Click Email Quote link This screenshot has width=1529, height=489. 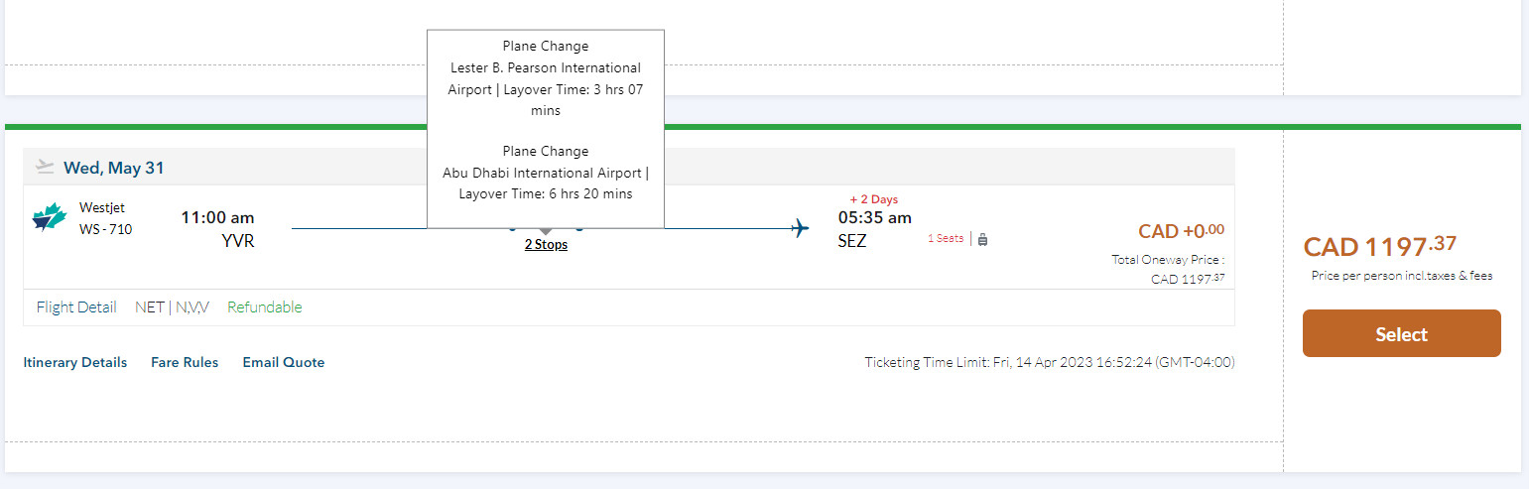pos(284,362)
